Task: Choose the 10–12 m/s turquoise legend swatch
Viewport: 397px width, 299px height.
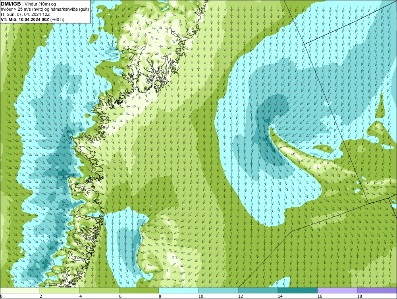Action: click(218, 290)
